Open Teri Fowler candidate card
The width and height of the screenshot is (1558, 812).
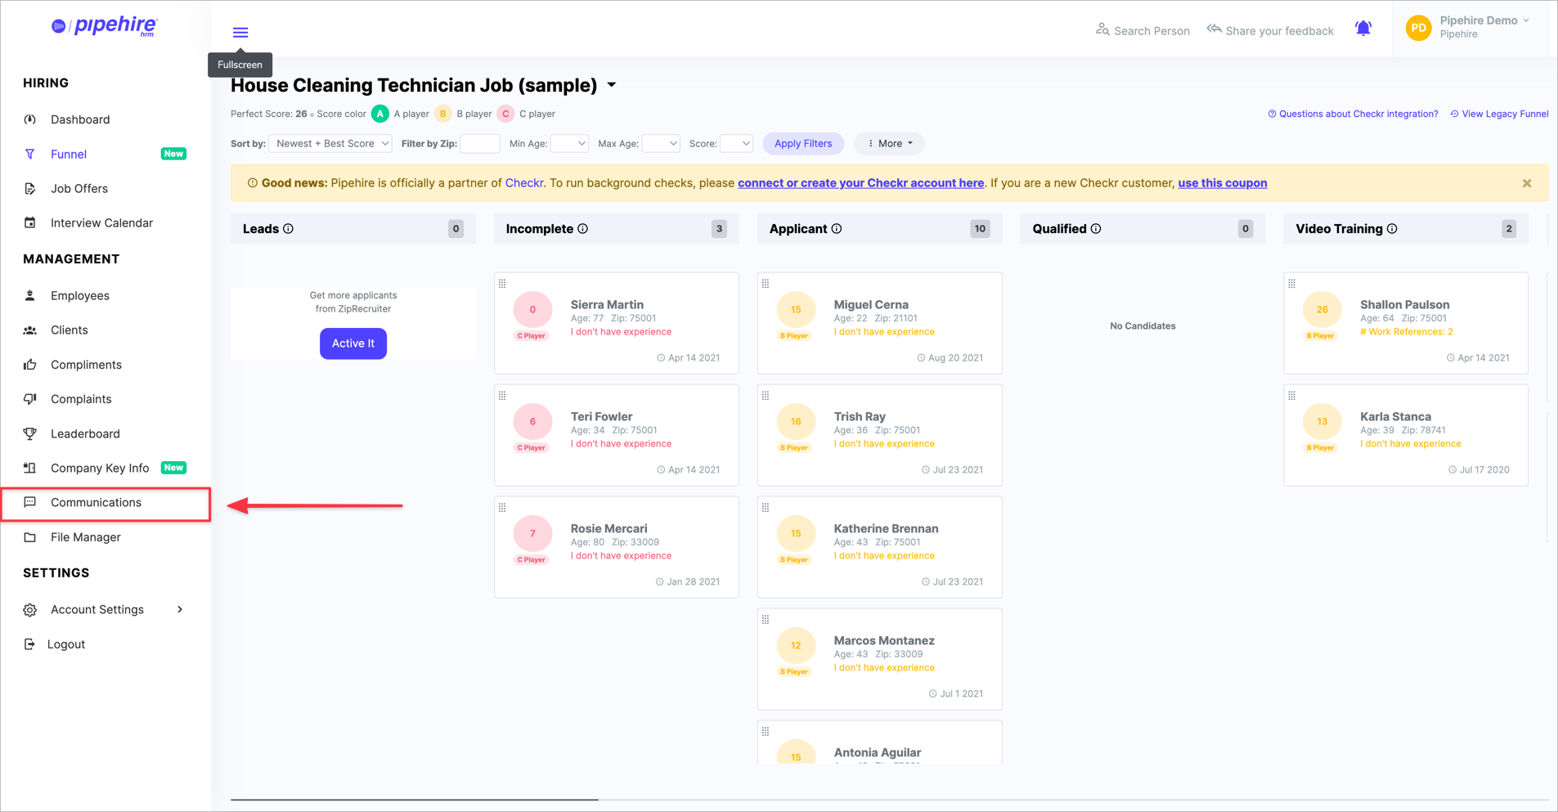pyautogui.click(x=617, y=435)
